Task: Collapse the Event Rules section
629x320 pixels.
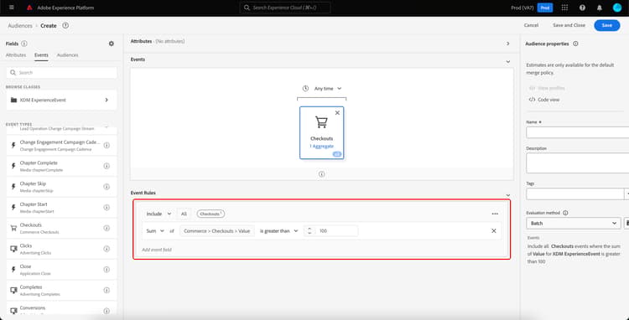Action: (x=508, y=195)
